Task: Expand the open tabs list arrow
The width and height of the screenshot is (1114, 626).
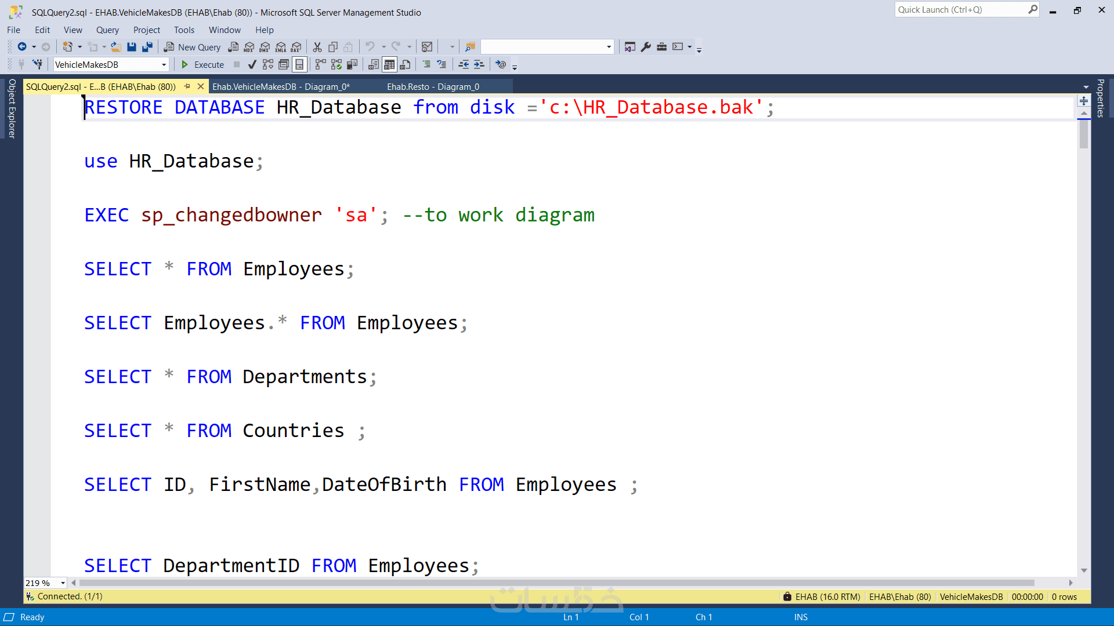Action: 1086,87
